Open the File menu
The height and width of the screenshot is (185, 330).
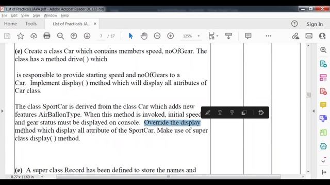(5, 15)
